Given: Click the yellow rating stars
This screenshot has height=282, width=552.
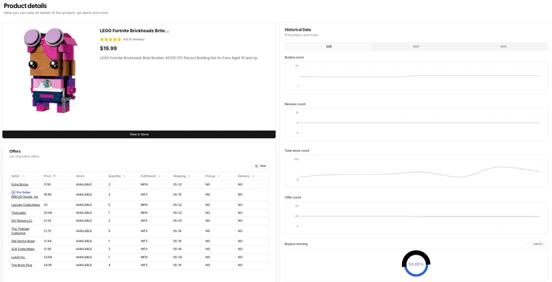Looking at the screenshot, I should coord(111,39).
